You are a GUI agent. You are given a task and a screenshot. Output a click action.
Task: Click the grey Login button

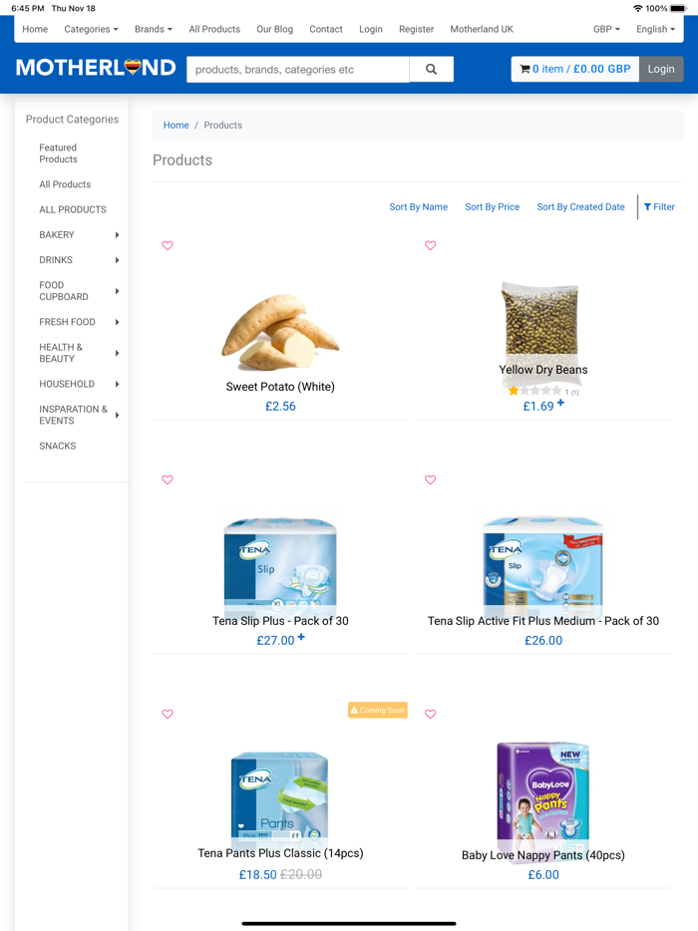click(x=661, y=69)
